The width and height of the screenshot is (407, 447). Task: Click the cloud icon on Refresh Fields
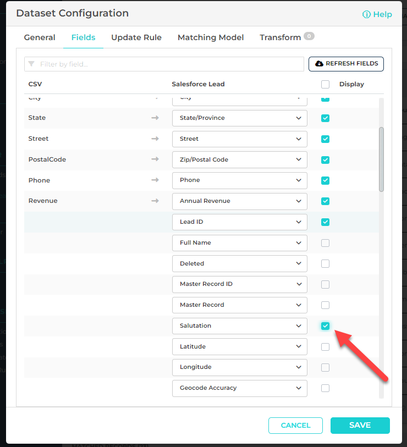click(319, 64)
